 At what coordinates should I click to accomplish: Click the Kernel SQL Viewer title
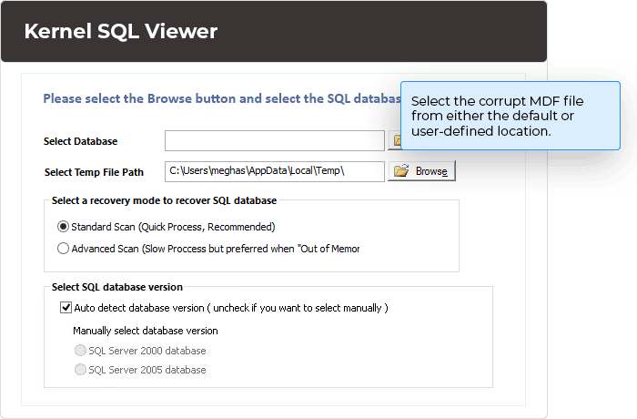click(121, 31)
